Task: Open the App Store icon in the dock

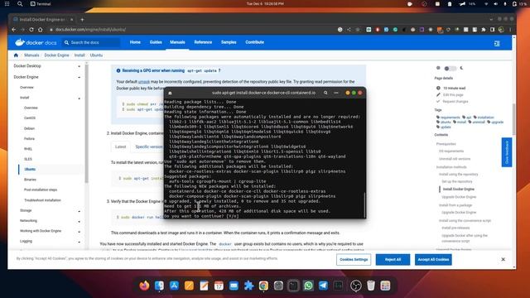Action: coord(174,286)
